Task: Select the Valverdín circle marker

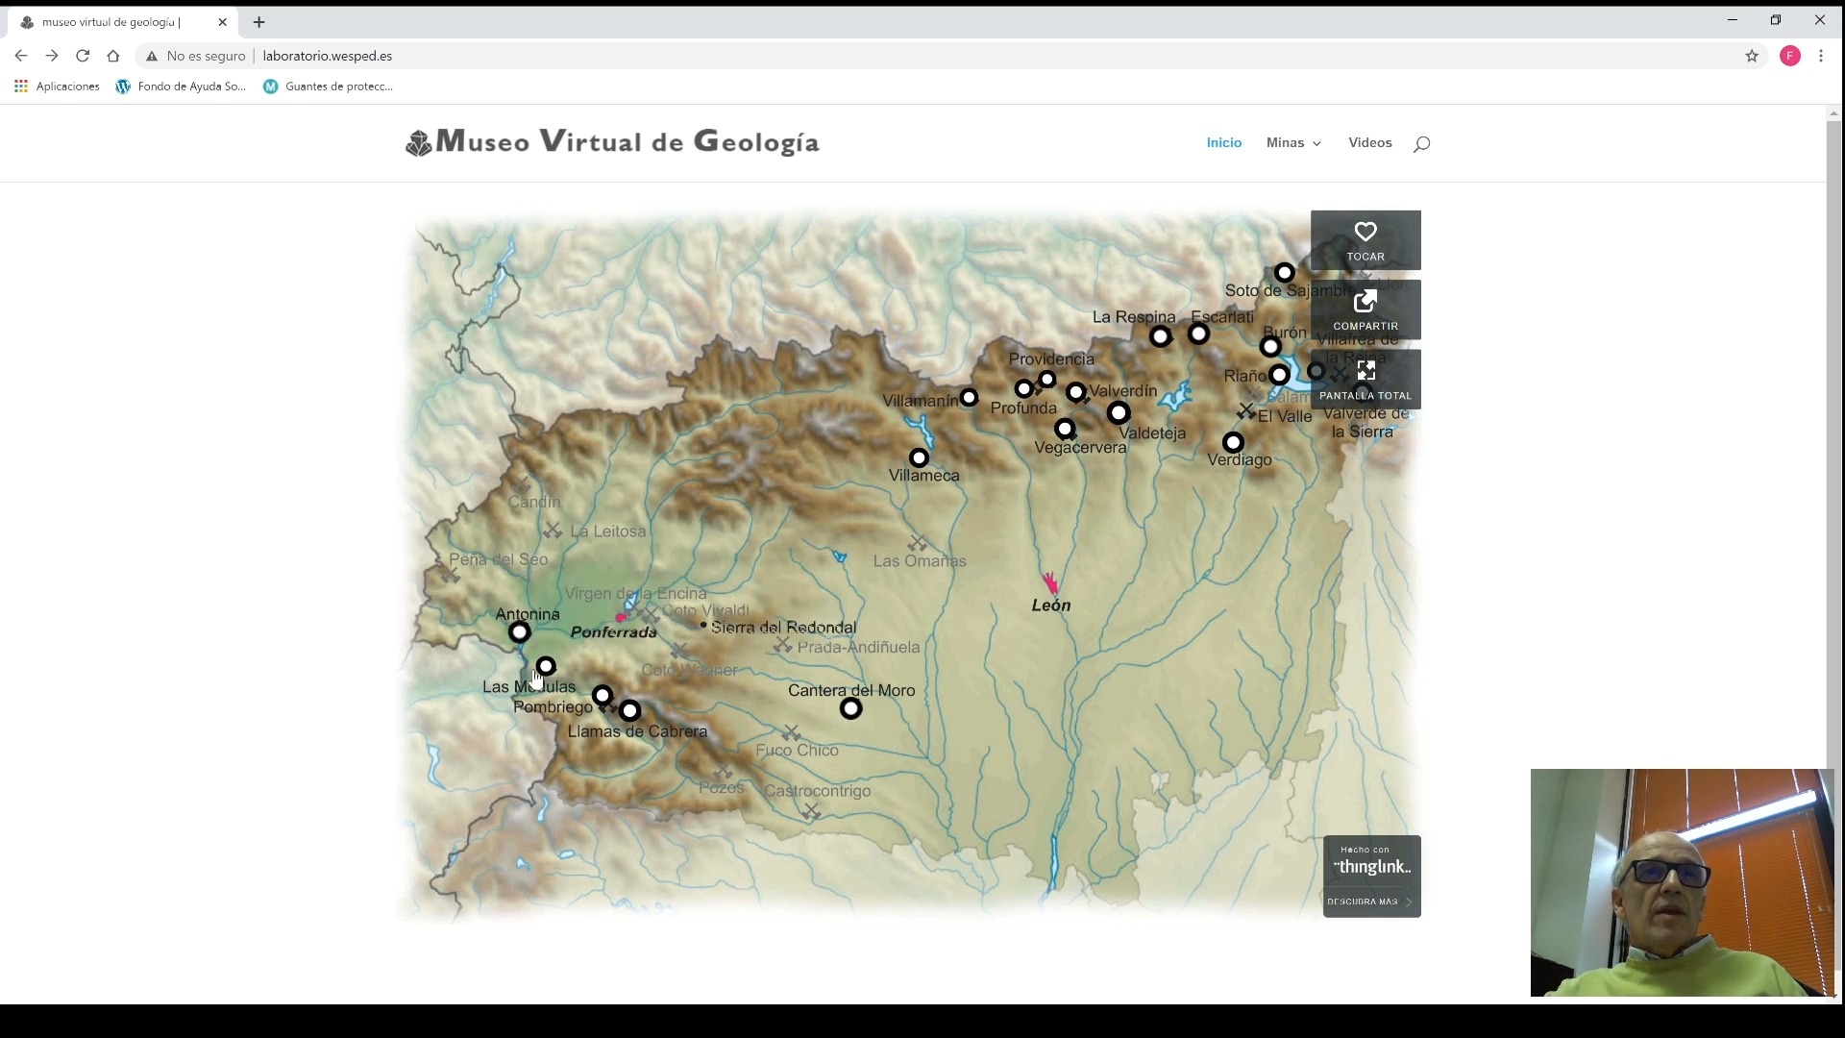Action: click(1076, 392)
